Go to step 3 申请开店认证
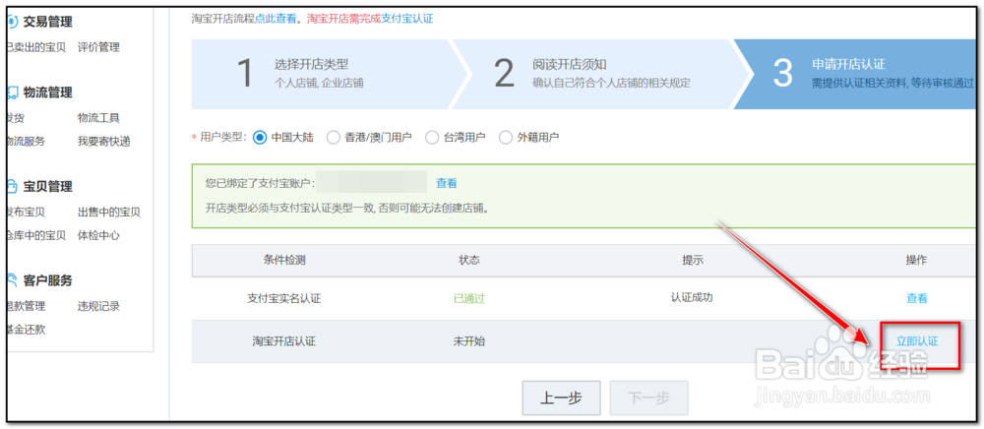This screenshot has width=984, height=429. click(x=856, y=74)
